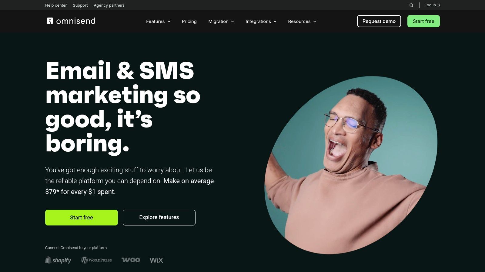
Task: Select the WordPress platform logo
Action: [96, 260]
